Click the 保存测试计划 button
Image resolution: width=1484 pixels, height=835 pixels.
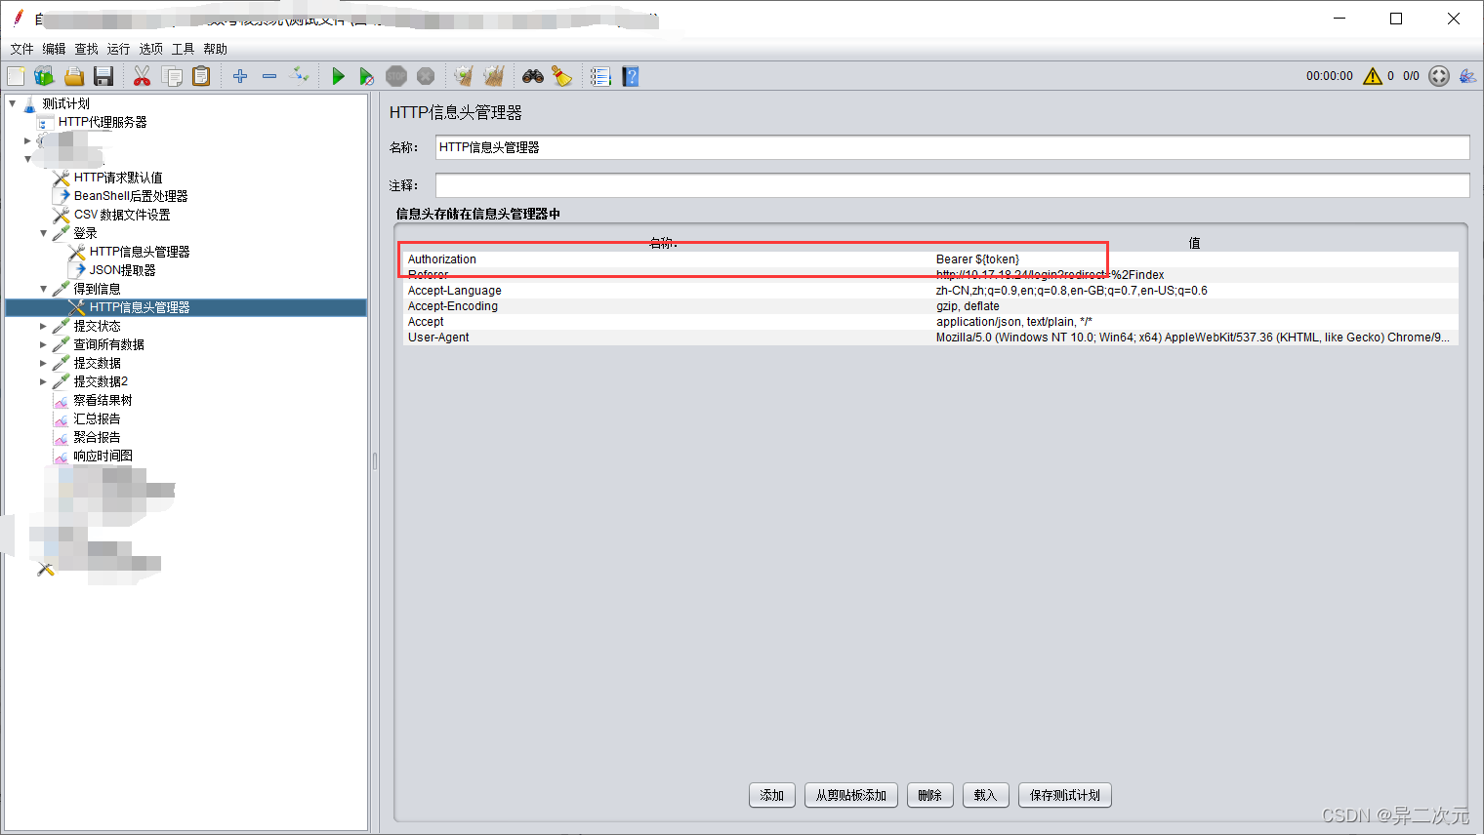(x=1065, y=795)
